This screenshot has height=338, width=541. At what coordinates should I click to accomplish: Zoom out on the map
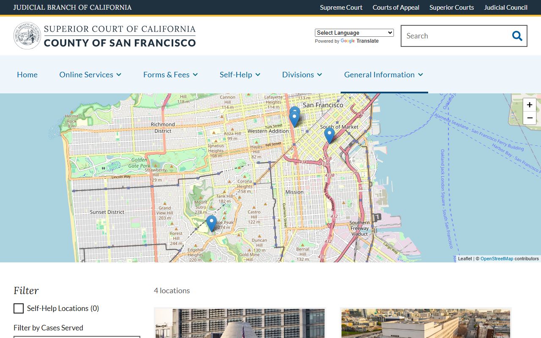[x=530, y=118]
